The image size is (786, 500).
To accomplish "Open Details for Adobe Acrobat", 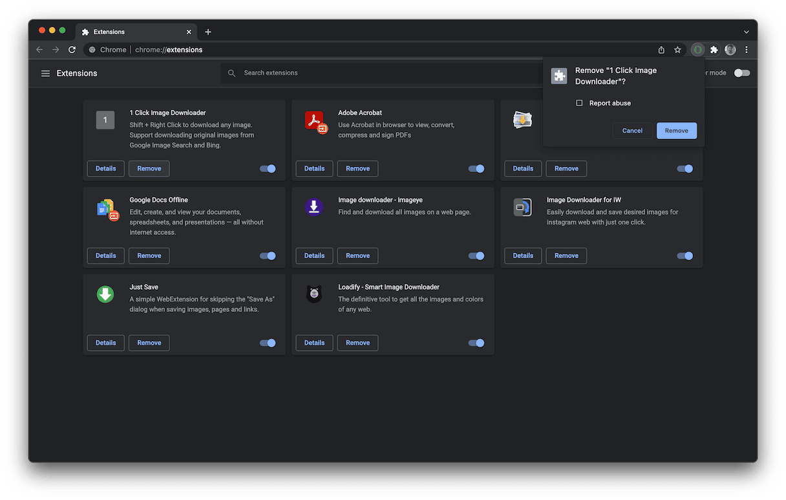I will click(x=315, y=169).
